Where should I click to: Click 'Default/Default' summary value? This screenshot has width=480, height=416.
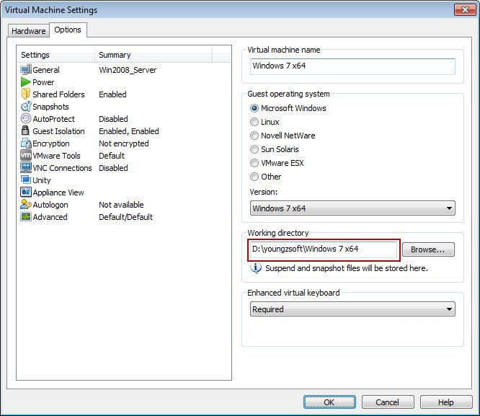click(125, 217)
